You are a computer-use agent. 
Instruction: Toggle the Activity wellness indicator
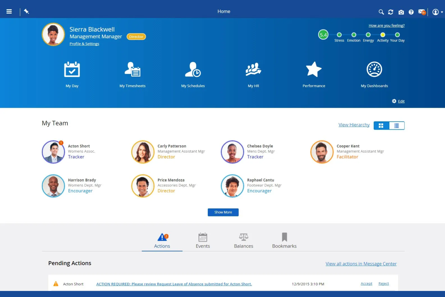pos(382,35)
